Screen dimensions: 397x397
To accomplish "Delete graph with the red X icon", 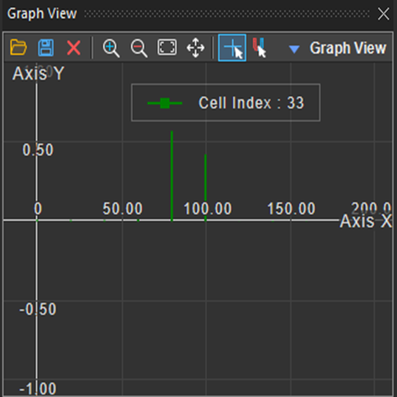I will coord(74,48).
